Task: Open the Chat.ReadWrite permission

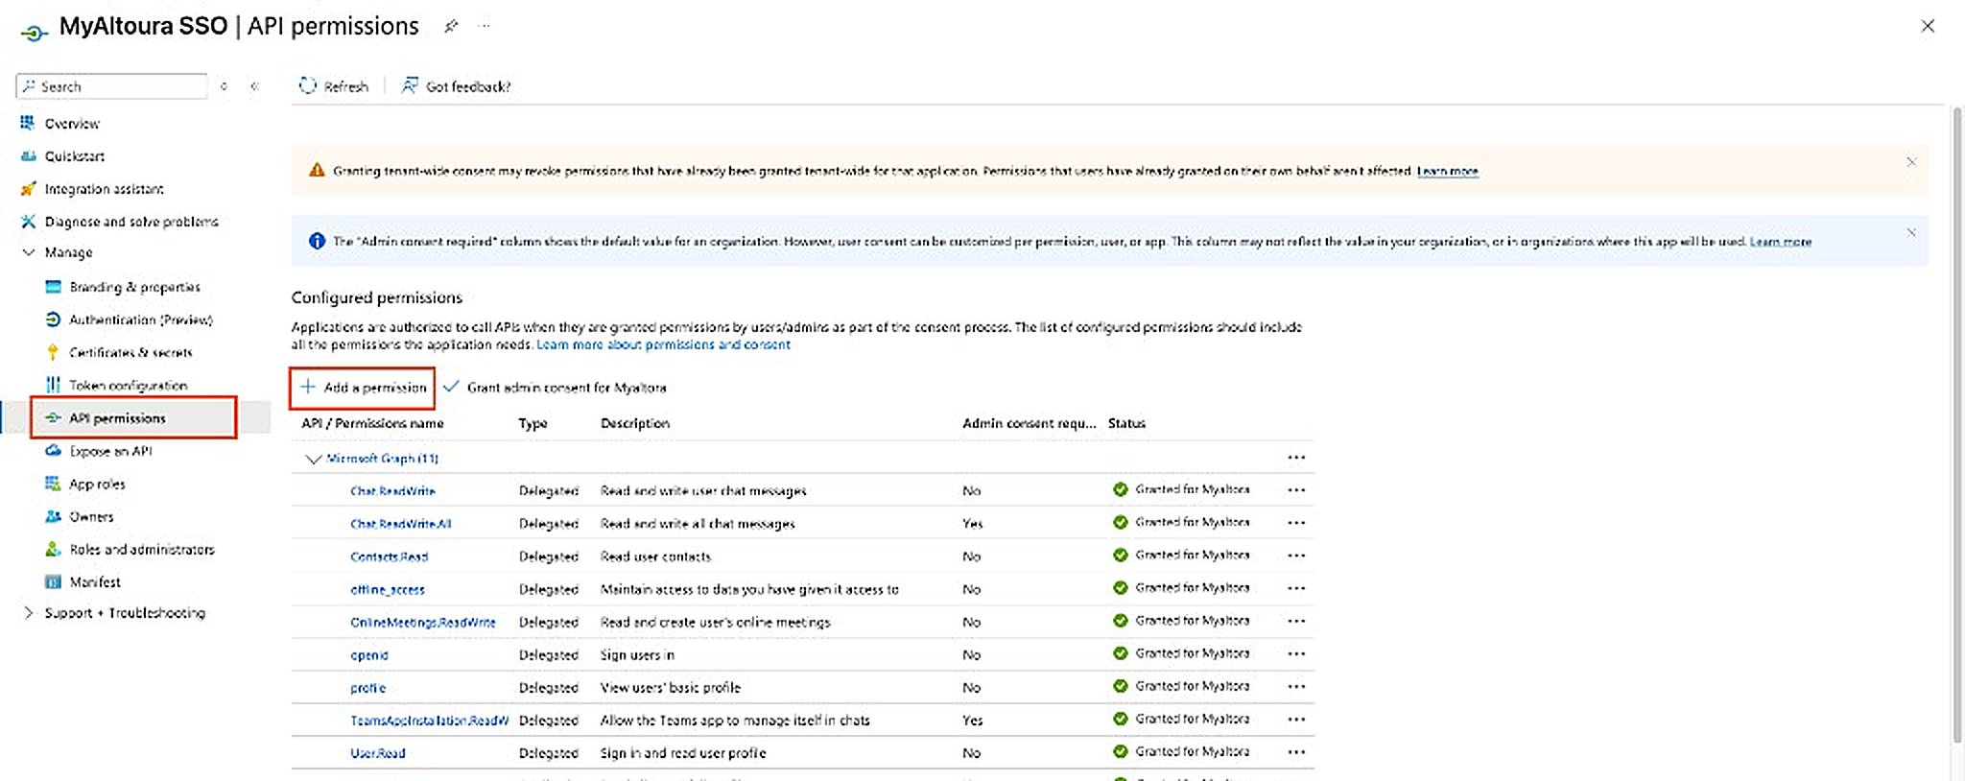Action: 392,491
